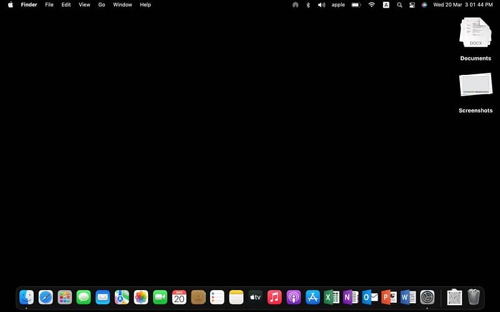The height and width of the screenshot is (312, 500).
Task: Launch Microsoft PowerPoint from the Dock
Action: click(389, 297)
